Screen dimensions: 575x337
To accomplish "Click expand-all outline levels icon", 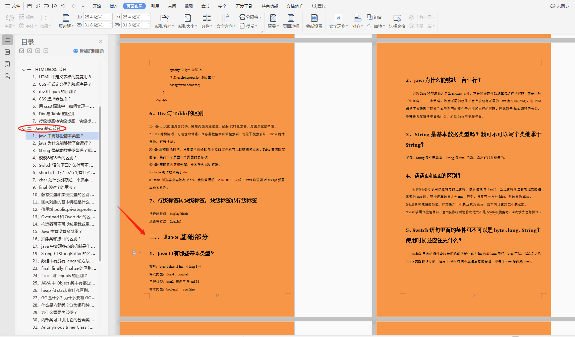I will click(38, 51).
